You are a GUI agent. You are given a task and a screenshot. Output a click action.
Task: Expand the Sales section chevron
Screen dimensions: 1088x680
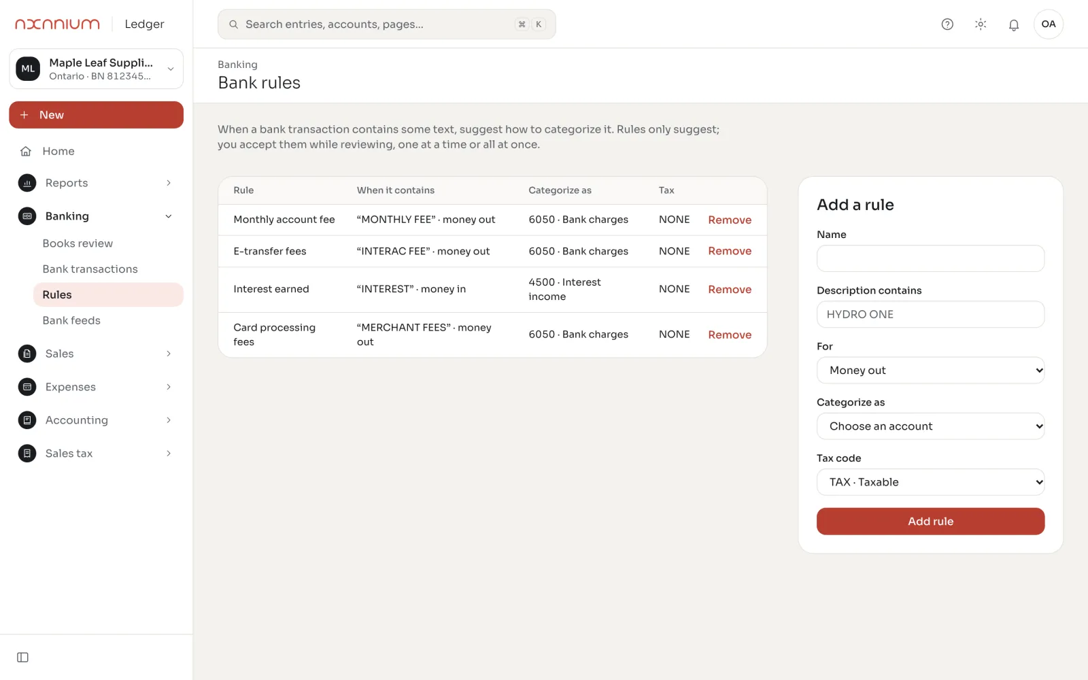click(169, 354)
